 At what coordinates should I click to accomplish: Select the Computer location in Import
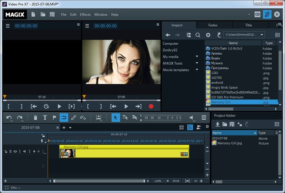[171, 43]
